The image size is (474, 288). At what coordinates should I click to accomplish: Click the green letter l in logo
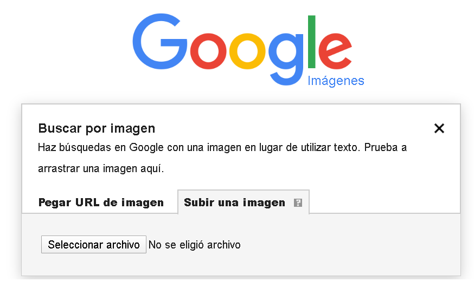click(x=312, y=42)
